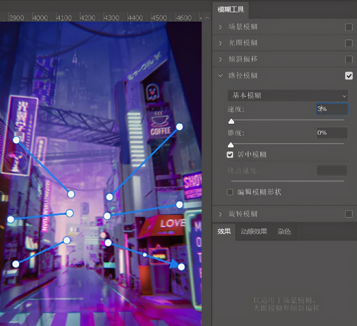Click the 速度 slider handle
357x326 pixels.
coord(231,121)
